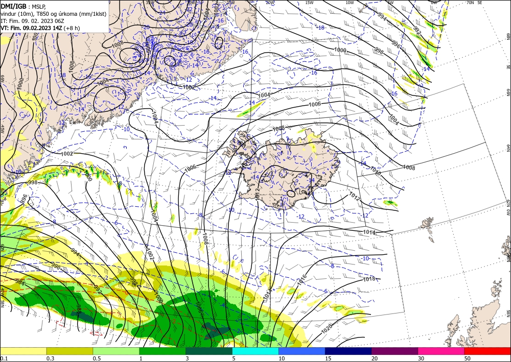The image size is (511, 362).
Task: Click the cyan 5–10 legend swatch
Action: (255, 351)
